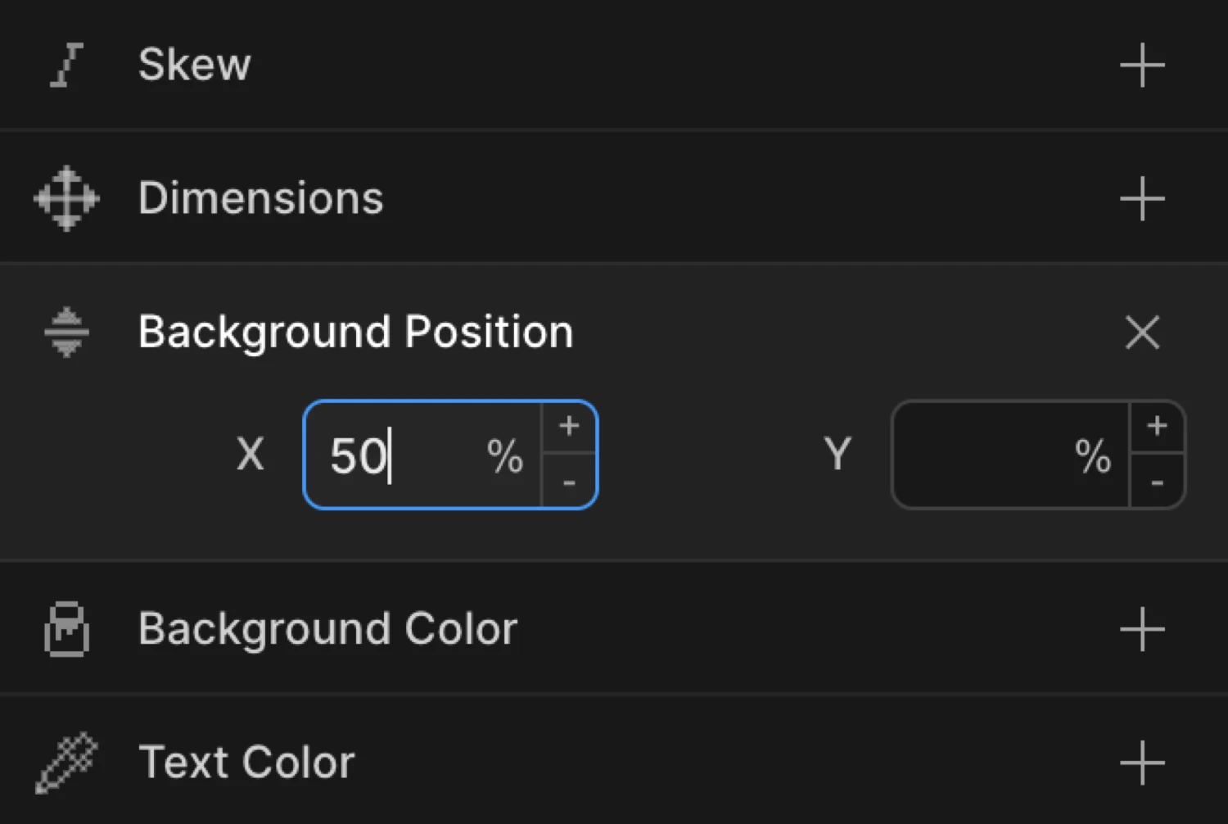Select the Background Position arrows icon

(66, 332)
